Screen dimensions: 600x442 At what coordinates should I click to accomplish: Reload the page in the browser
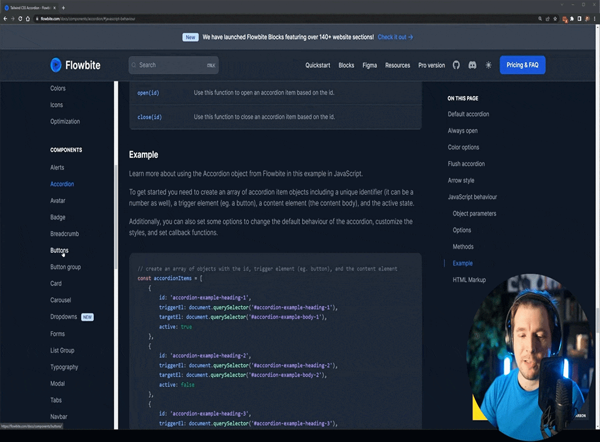(20, 19)
